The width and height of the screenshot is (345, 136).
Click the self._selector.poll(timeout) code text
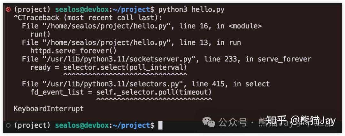coord(154,92)
